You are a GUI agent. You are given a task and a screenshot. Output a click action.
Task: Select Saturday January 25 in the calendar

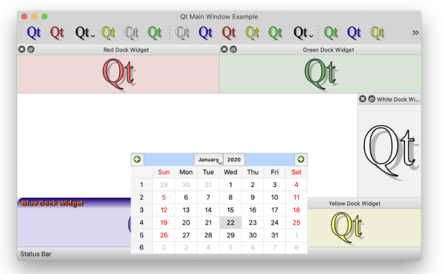pyautogui.click(x=296, y=223)
